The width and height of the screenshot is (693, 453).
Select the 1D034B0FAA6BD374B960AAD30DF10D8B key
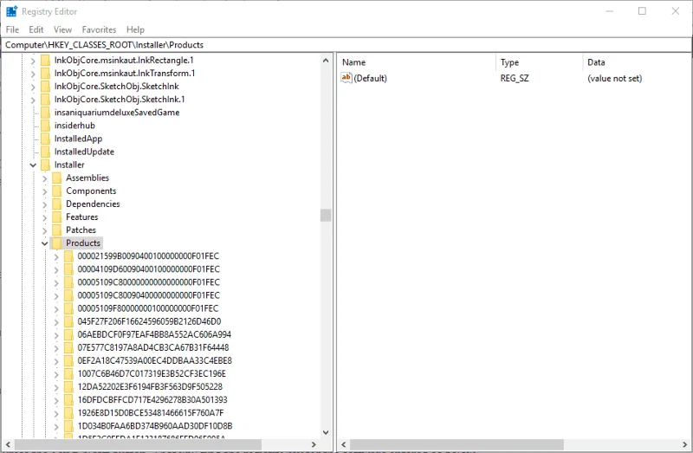[155, 425]
